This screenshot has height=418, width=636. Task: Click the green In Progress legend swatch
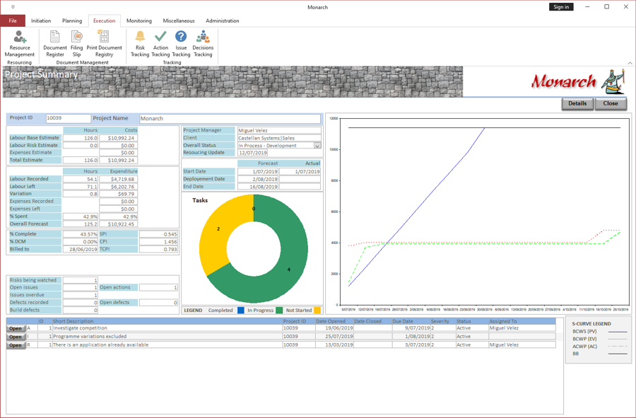point(279,310)
